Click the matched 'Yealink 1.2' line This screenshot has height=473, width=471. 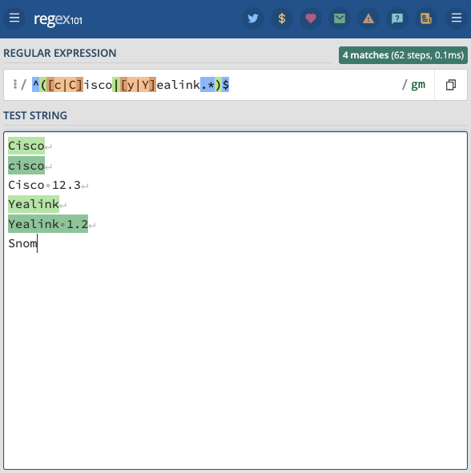pyautogui.click(x=48, y=224)
